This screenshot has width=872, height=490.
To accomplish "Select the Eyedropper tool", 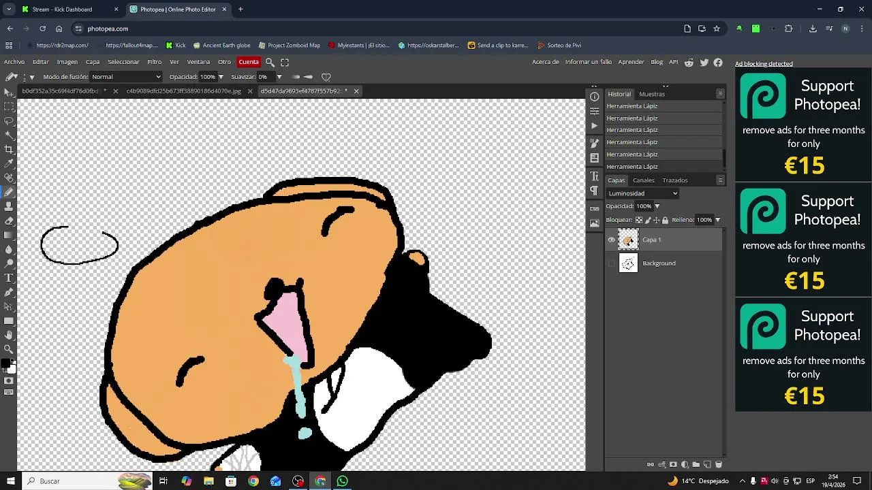I will click(9, 163).
